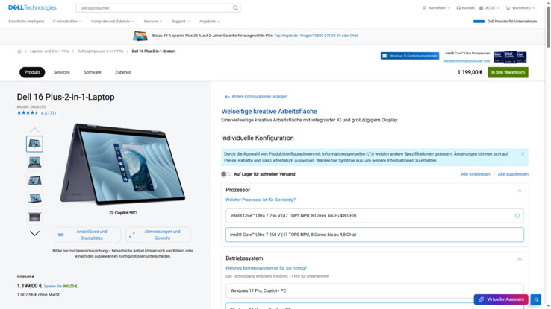The width and height of the screenshot is (551, 309).
Task: Open the DE/DE region selector
Action: click(489, 8)
